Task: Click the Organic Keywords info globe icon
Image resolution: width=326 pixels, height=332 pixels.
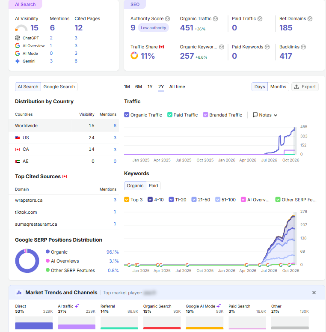Action: (x=222, y=47)
